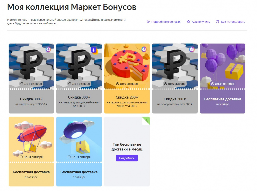Click the Три бесплатные доставки в месяц heading
257x191 pixels.
[x=127, y=147]
